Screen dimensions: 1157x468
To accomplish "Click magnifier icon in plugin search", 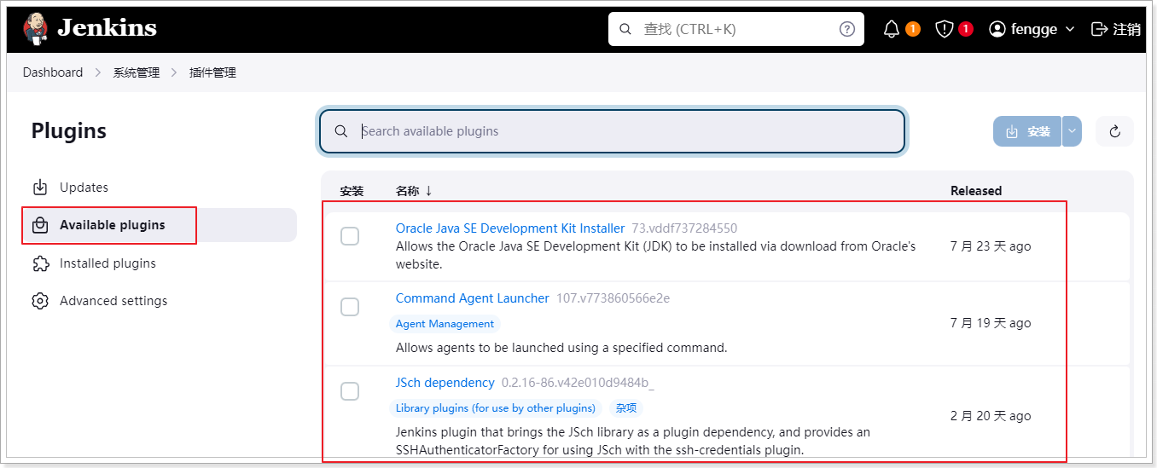I will click(x=341, y=131).
